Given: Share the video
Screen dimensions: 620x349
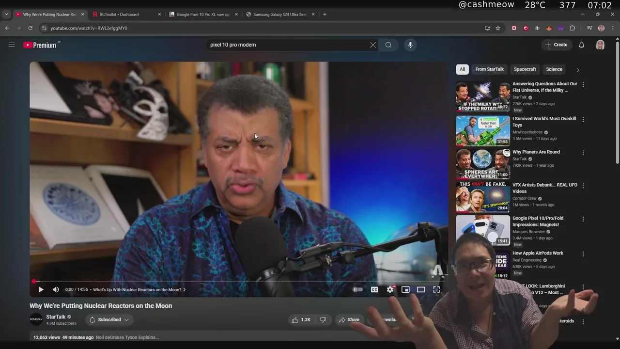Looking at the screenshot, I should tap(349, 319).
